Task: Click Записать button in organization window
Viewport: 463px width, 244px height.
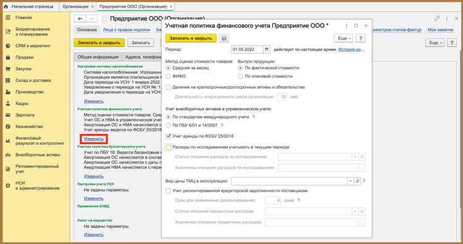Action: tap(141, 43)
